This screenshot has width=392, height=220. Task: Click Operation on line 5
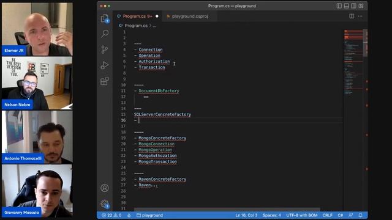[149, 56]
